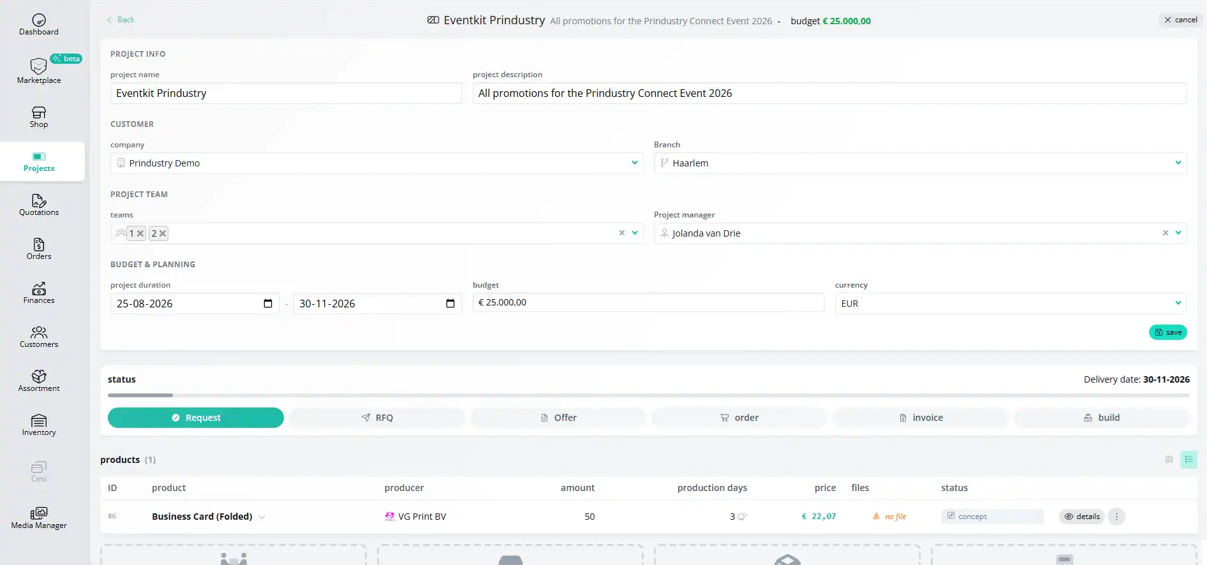Expand the Branch dropdown showing Haarlem
This screenshot has height=565, width=1207.
pos(1178,163)
